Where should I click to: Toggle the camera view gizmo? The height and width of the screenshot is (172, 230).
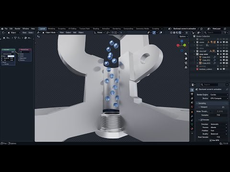click(186, 63)
